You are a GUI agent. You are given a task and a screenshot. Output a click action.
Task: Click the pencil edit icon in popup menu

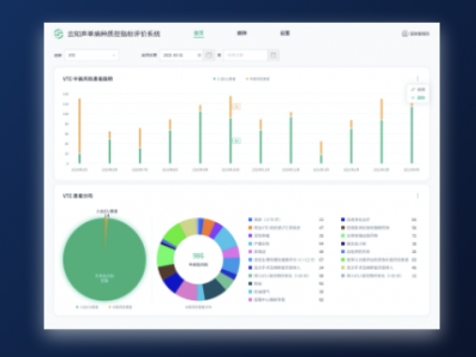click(413, 89)
